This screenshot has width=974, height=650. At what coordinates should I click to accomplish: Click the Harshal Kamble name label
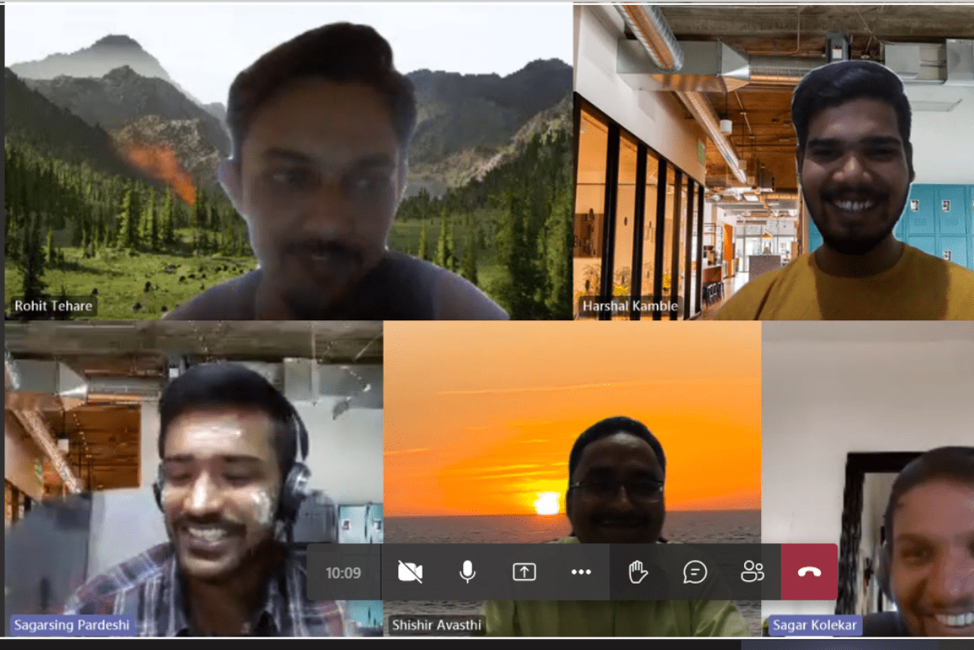click(x=630, y=306)
